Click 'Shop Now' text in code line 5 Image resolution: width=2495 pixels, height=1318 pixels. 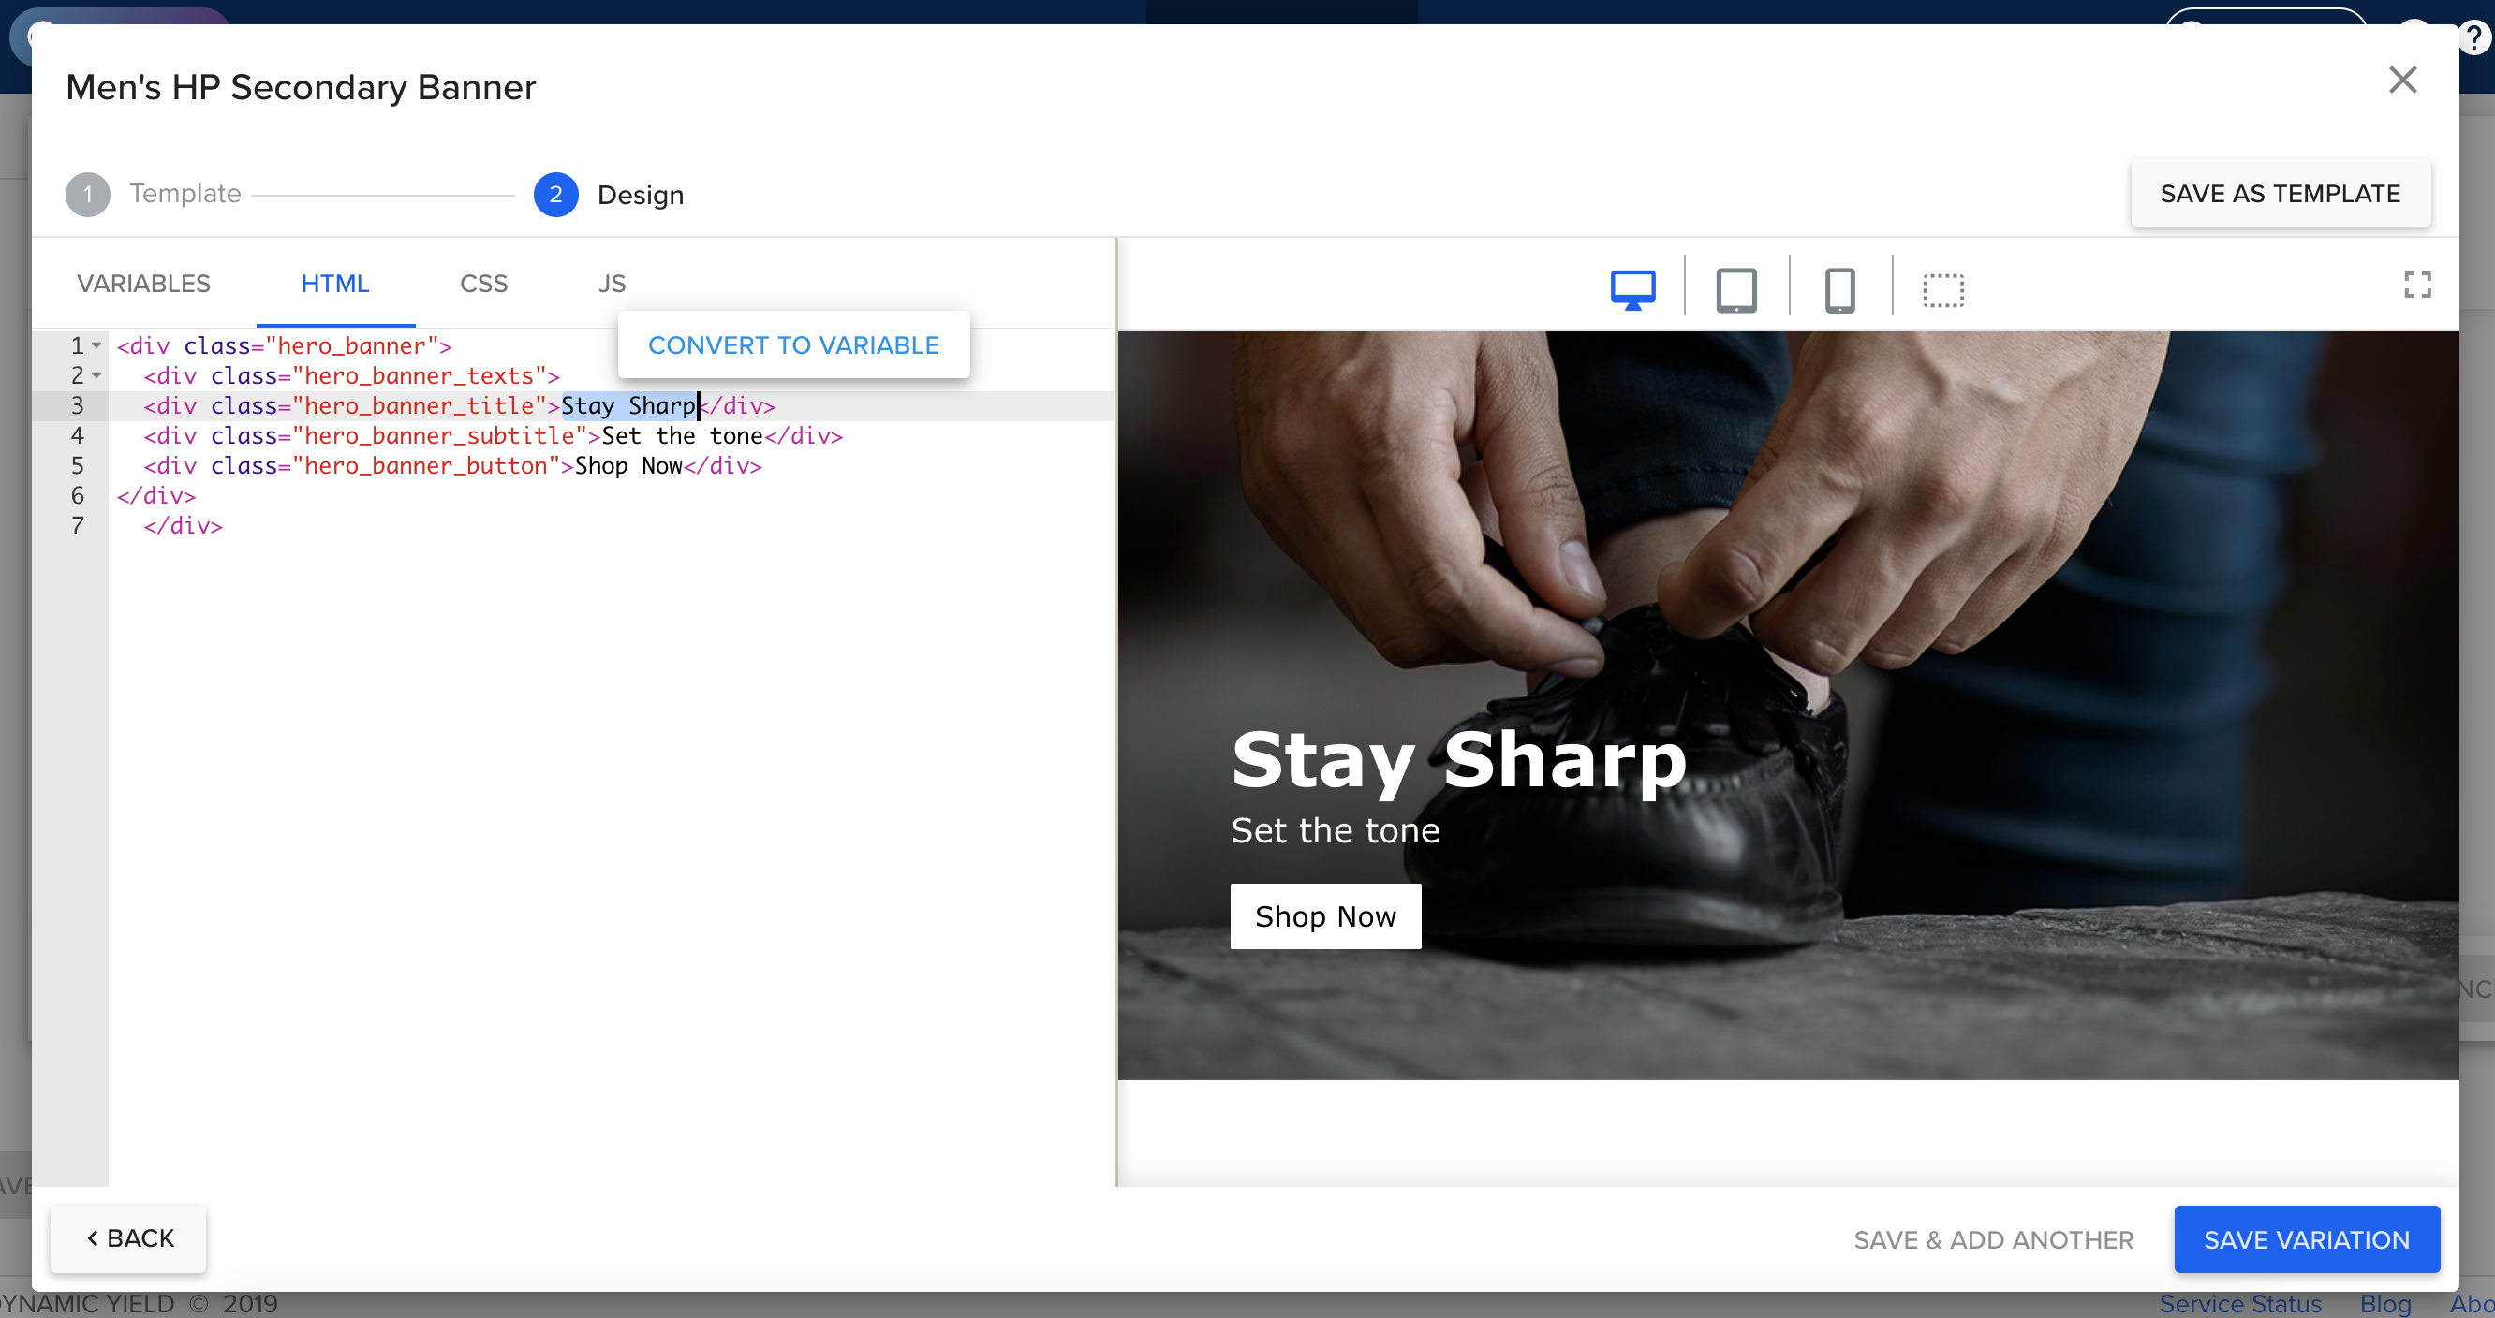pos(627,466)
